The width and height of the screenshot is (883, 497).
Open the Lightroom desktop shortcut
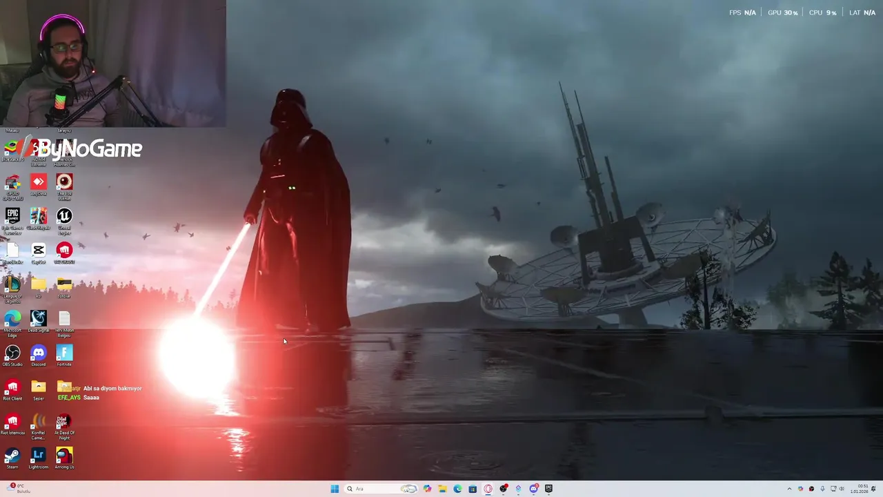click(x=39, y=458)
